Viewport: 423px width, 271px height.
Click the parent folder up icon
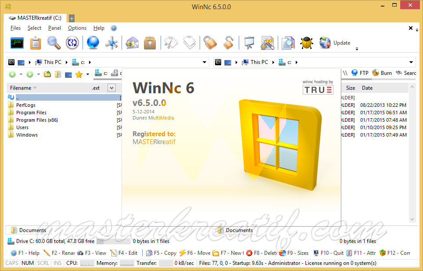[x=47, y=74]
